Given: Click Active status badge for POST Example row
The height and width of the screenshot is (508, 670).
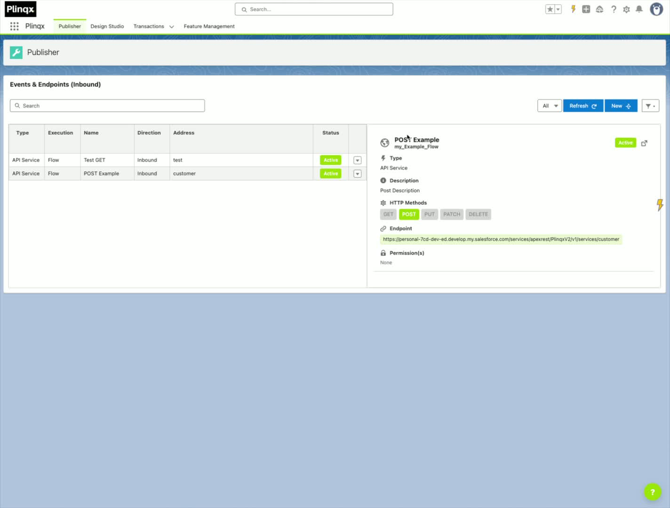Looking at the screenshot, I should [331, 174].
